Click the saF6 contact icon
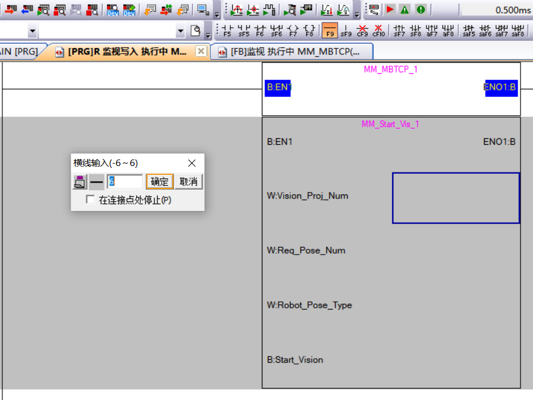Screen dimensions: 533x400 coord(485,31)
